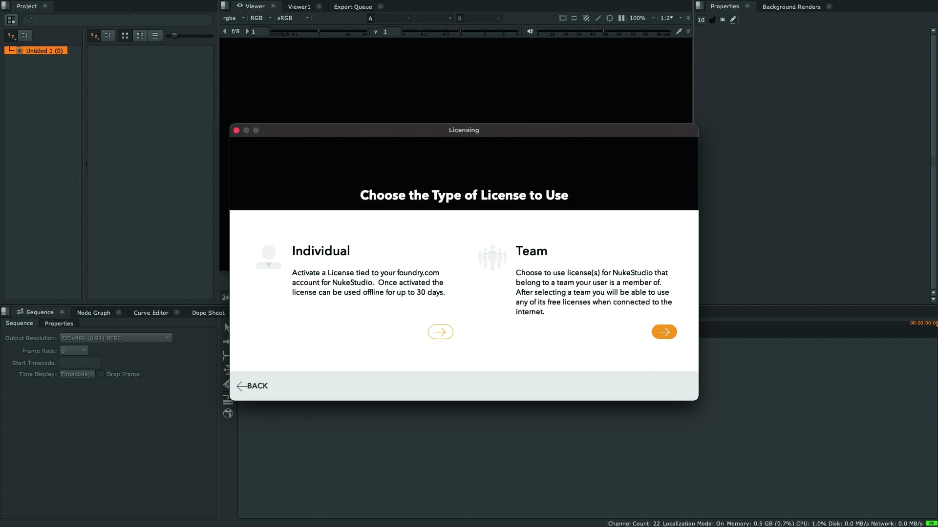Select the Multiview arrow tool in the timeline toolbar
938x527 pixels.
click(227, 327)
